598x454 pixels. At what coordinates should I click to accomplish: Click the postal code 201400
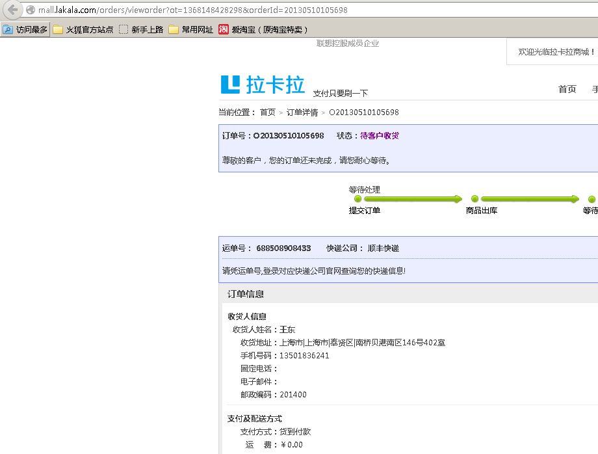pos(293,394)
